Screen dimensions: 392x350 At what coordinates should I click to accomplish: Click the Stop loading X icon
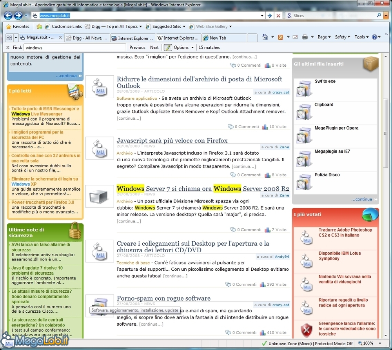278,16
